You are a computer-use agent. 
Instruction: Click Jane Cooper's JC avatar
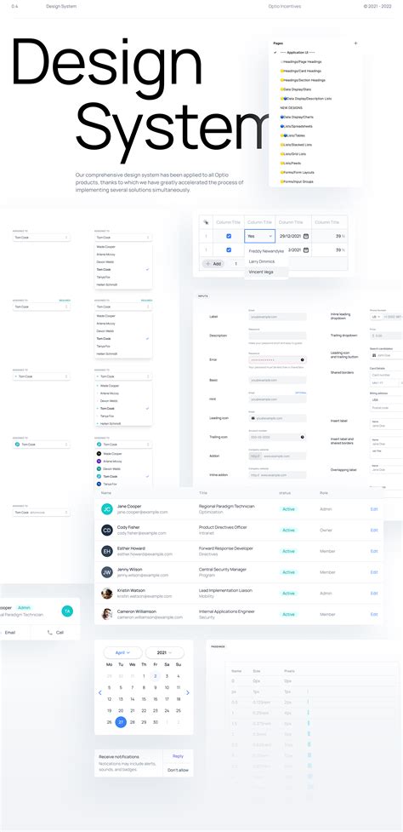[x=107, y=509]
